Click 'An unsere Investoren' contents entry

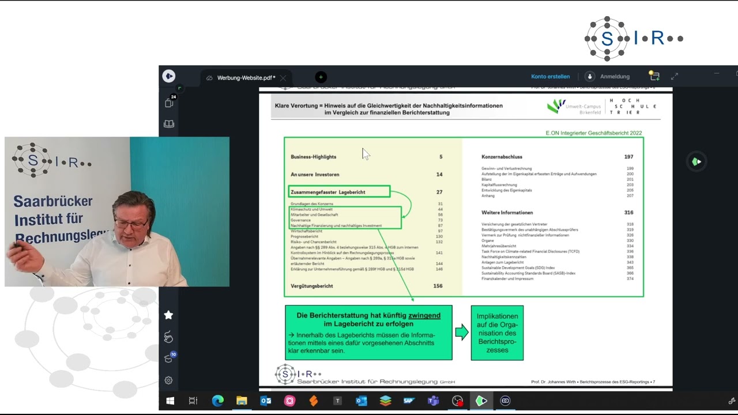(315, 175)
